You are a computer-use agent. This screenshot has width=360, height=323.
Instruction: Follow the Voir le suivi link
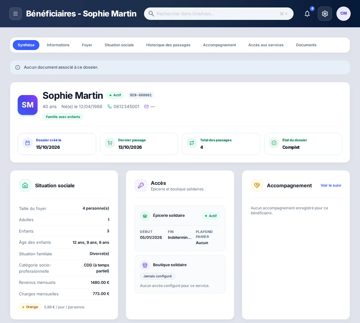point(331,185)
